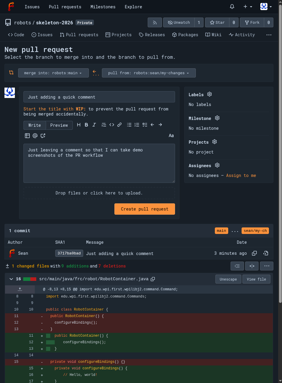Open the Wiki tab

tap(213, 35)
